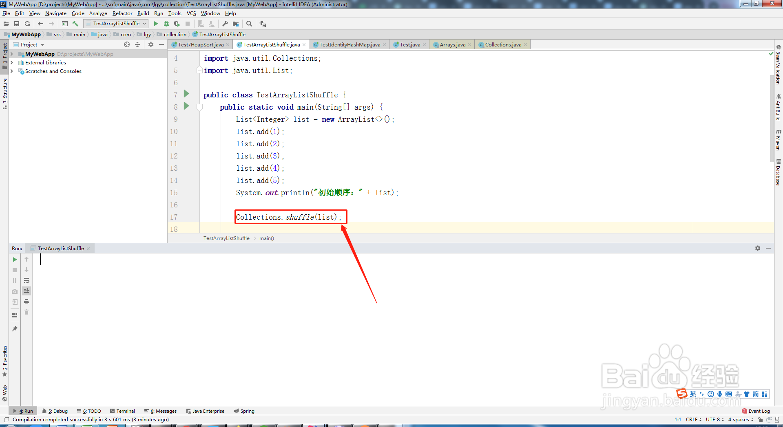Expand Scratches and Consoles node
The image size is (783, 427).
pos(12,71)
